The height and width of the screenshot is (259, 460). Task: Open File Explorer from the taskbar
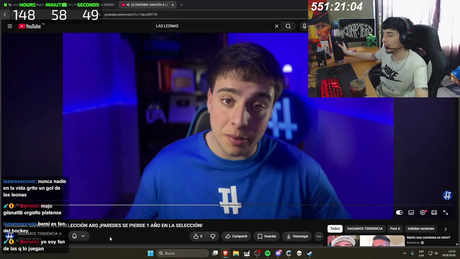[x=236, y=253]
